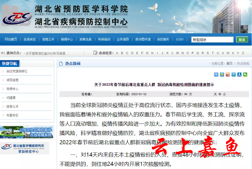Click the 热点新闻 section heading

[x=73, y=64]
